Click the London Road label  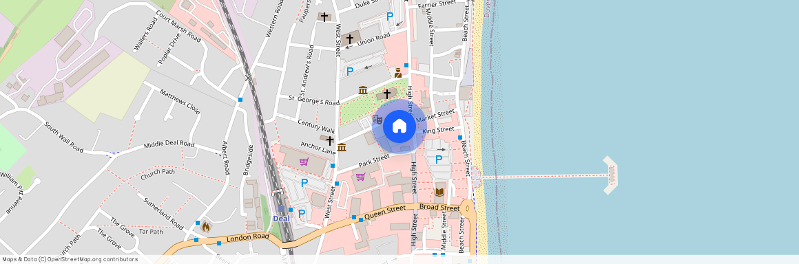[x=247, y=237]
